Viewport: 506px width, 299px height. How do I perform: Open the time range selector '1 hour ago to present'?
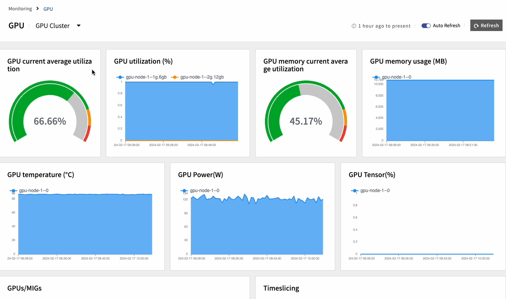(x=384, y=26)
